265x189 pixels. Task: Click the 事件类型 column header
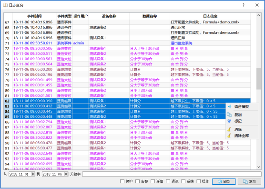tap(64, 16)
